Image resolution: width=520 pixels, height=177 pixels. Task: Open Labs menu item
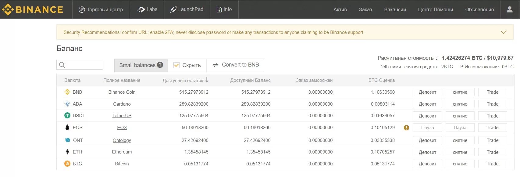point(147,9)
